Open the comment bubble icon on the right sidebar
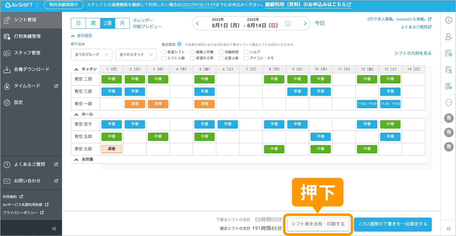Image resolution: width=456 pixels, height=236 pixels. tap(448, 103)
